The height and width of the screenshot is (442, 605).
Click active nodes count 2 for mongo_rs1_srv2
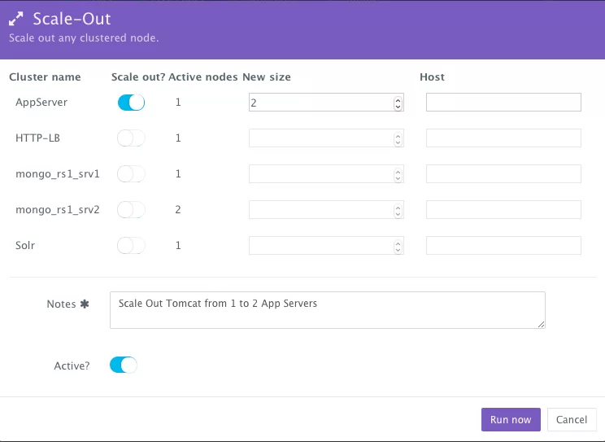(x=178, y=210)
